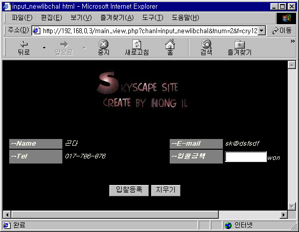Open the Back button history dropdown arrow
Image resolution: width=299 pixels, height=232 pixels.
(44, 48)
